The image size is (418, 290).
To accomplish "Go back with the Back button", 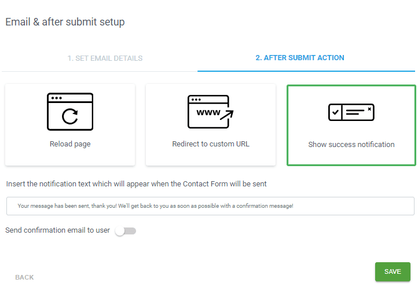I will coord(24,277).
